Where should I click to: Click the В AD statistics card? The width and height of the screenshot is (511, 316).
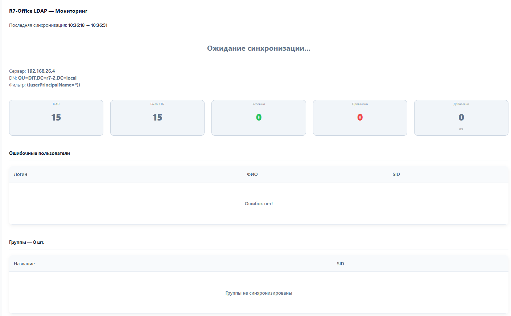click(x=56, y=118)
